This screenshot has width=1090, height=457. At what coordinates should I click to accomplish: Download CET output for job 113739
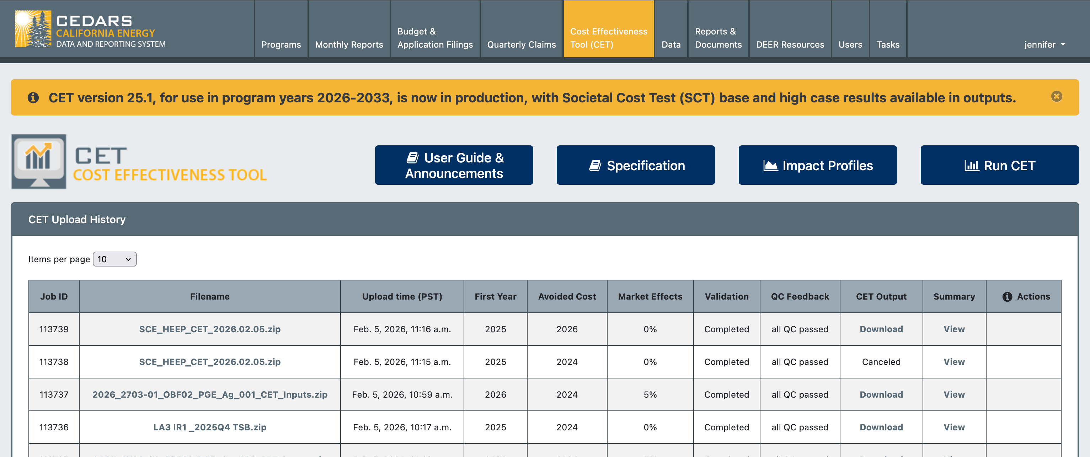coord(881,329)
